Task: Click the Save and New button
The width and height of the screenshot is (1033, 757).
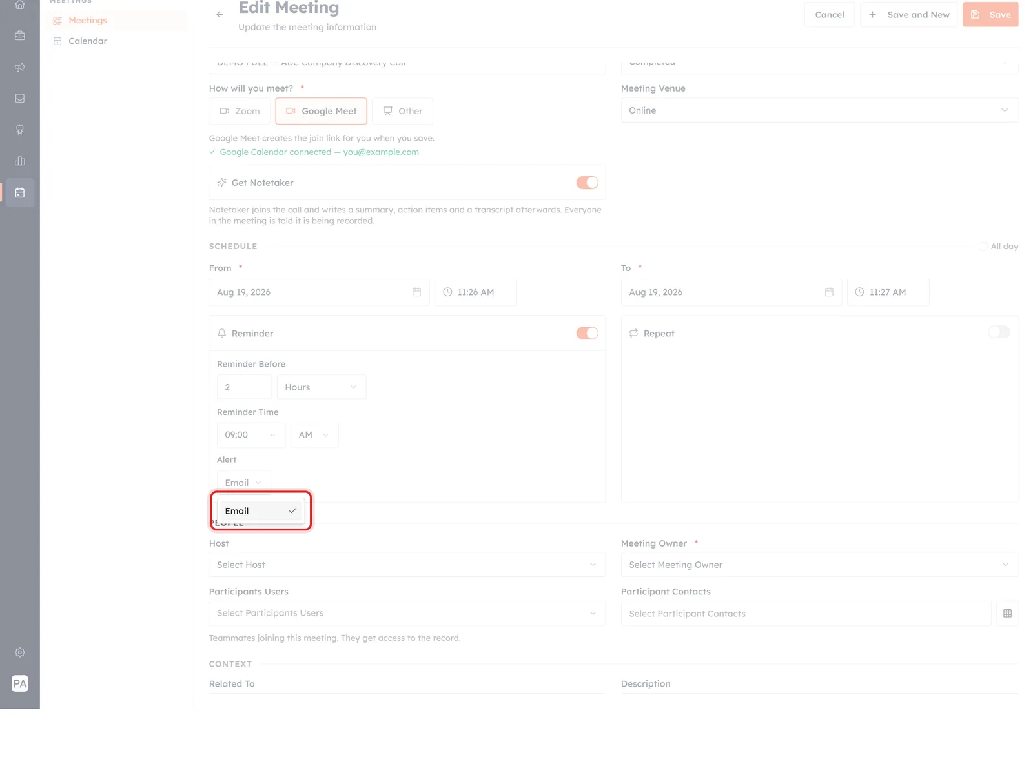Action: coord(909,14)
